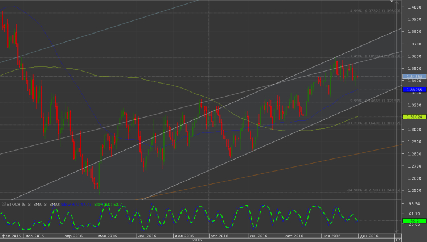Select the Slow %K value readout
427x242 pixels.
[x=76, y=205]
